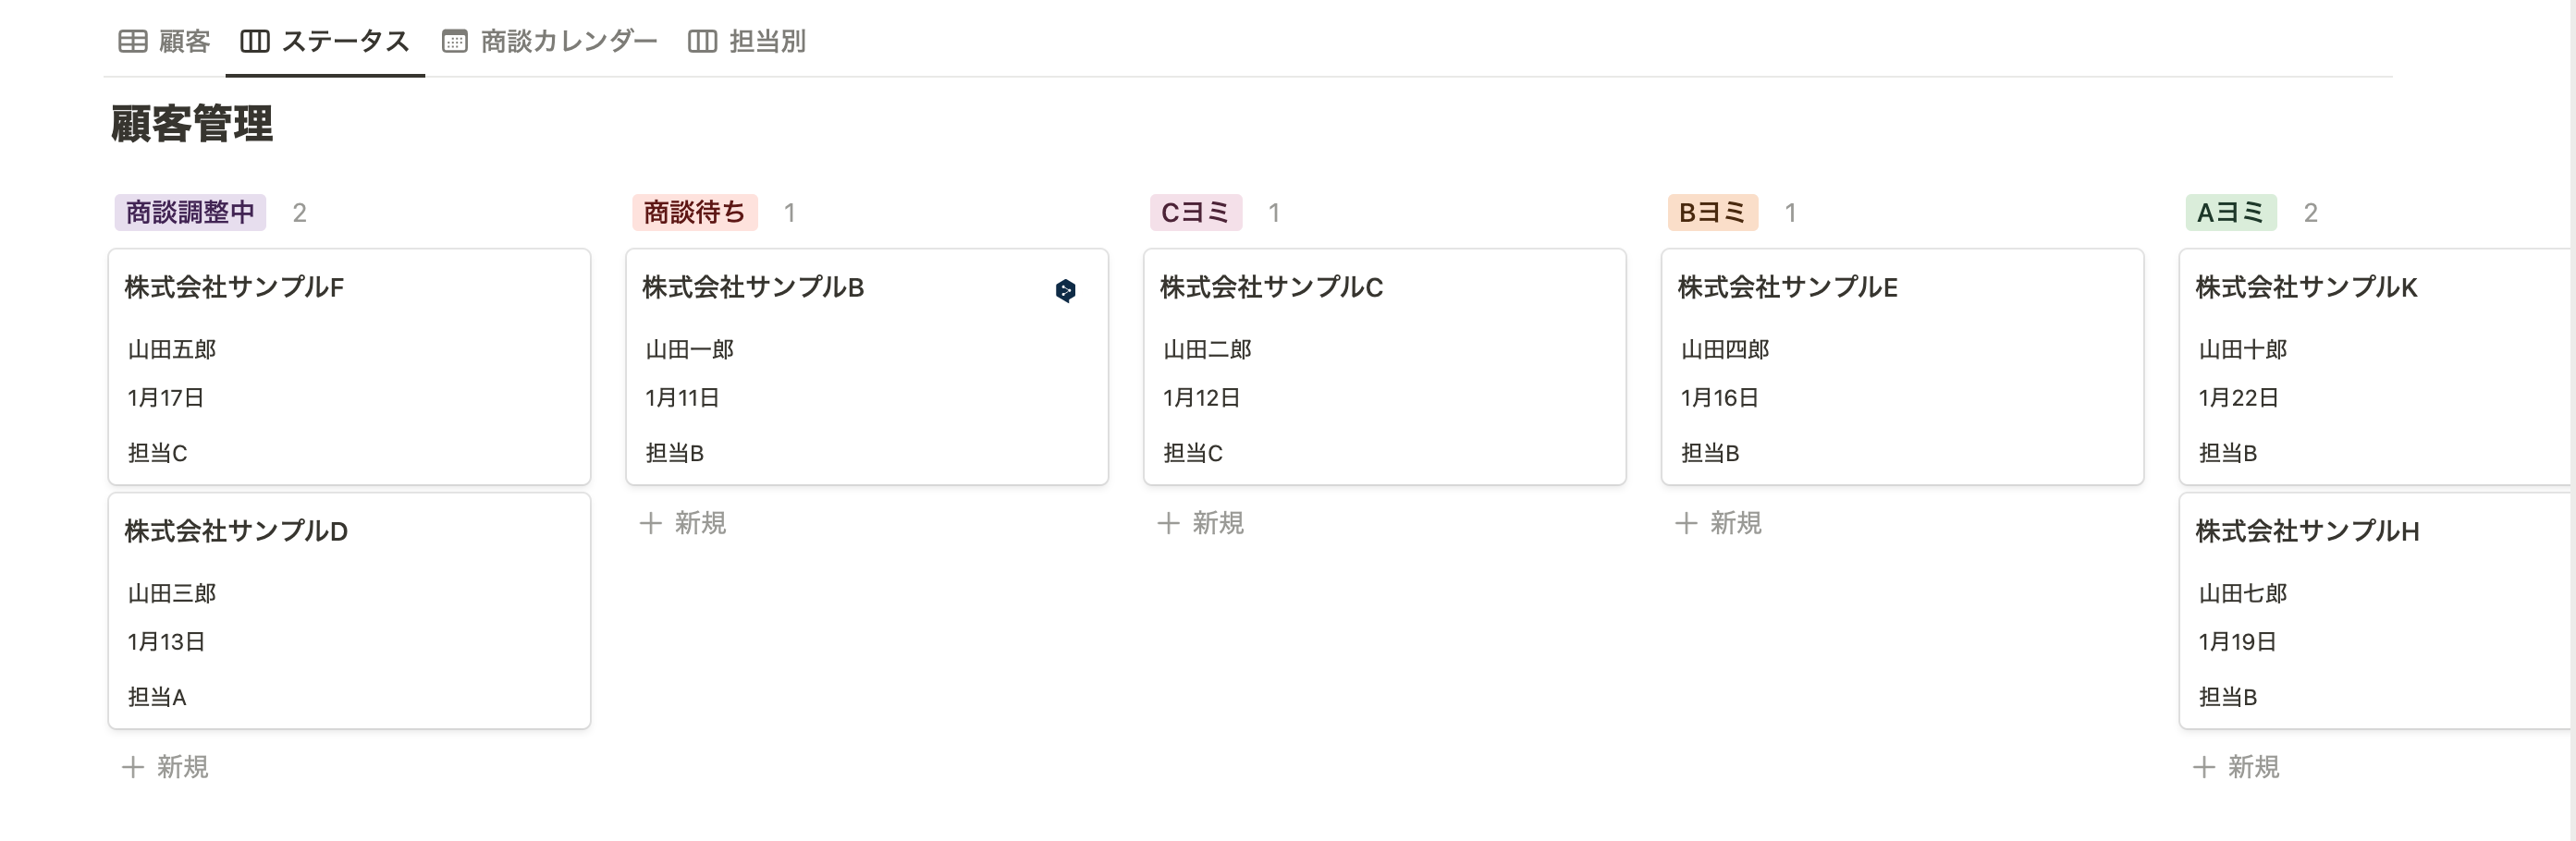This screenshot has width=2576, height=841.
Task: Click plus icon under 商談待ち column
Action: tap(651, 523)
